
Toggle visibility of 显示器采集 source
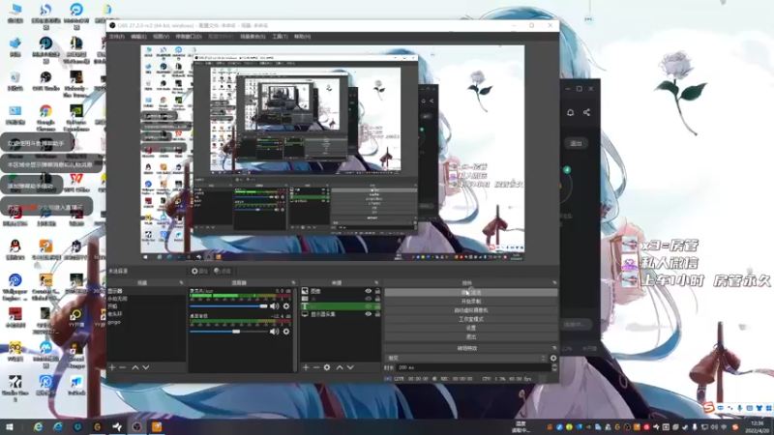pyautogui.click(x=369, y=314)
